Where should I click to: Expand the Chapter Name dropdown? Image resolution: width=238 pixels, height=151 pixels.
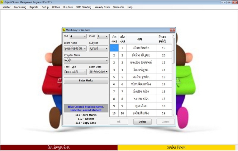tap(107, 61)
